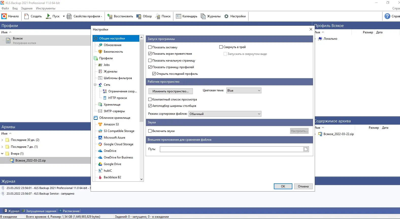Confirm settings with OK button
Screen dimensions: 400x219
click(x=283, y=186)
